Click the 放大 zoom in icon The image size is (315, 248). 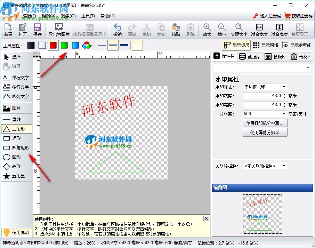[x=207, y=30]
